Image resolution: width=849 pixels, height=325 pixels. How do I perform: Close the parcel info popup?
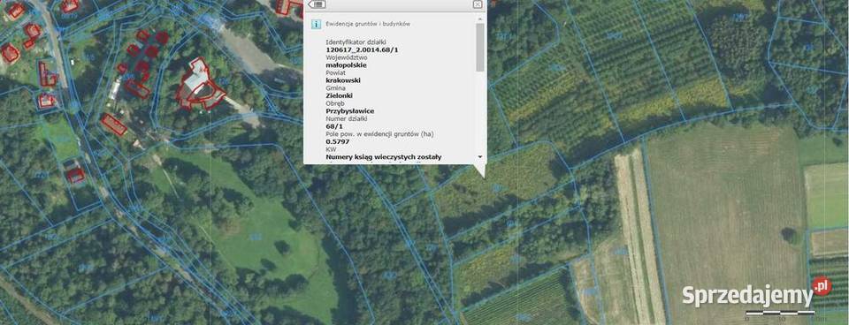(477, 4)
